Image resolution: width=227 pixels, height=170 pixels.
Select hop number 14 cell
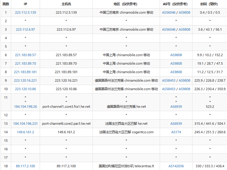[x=6, y=132]
